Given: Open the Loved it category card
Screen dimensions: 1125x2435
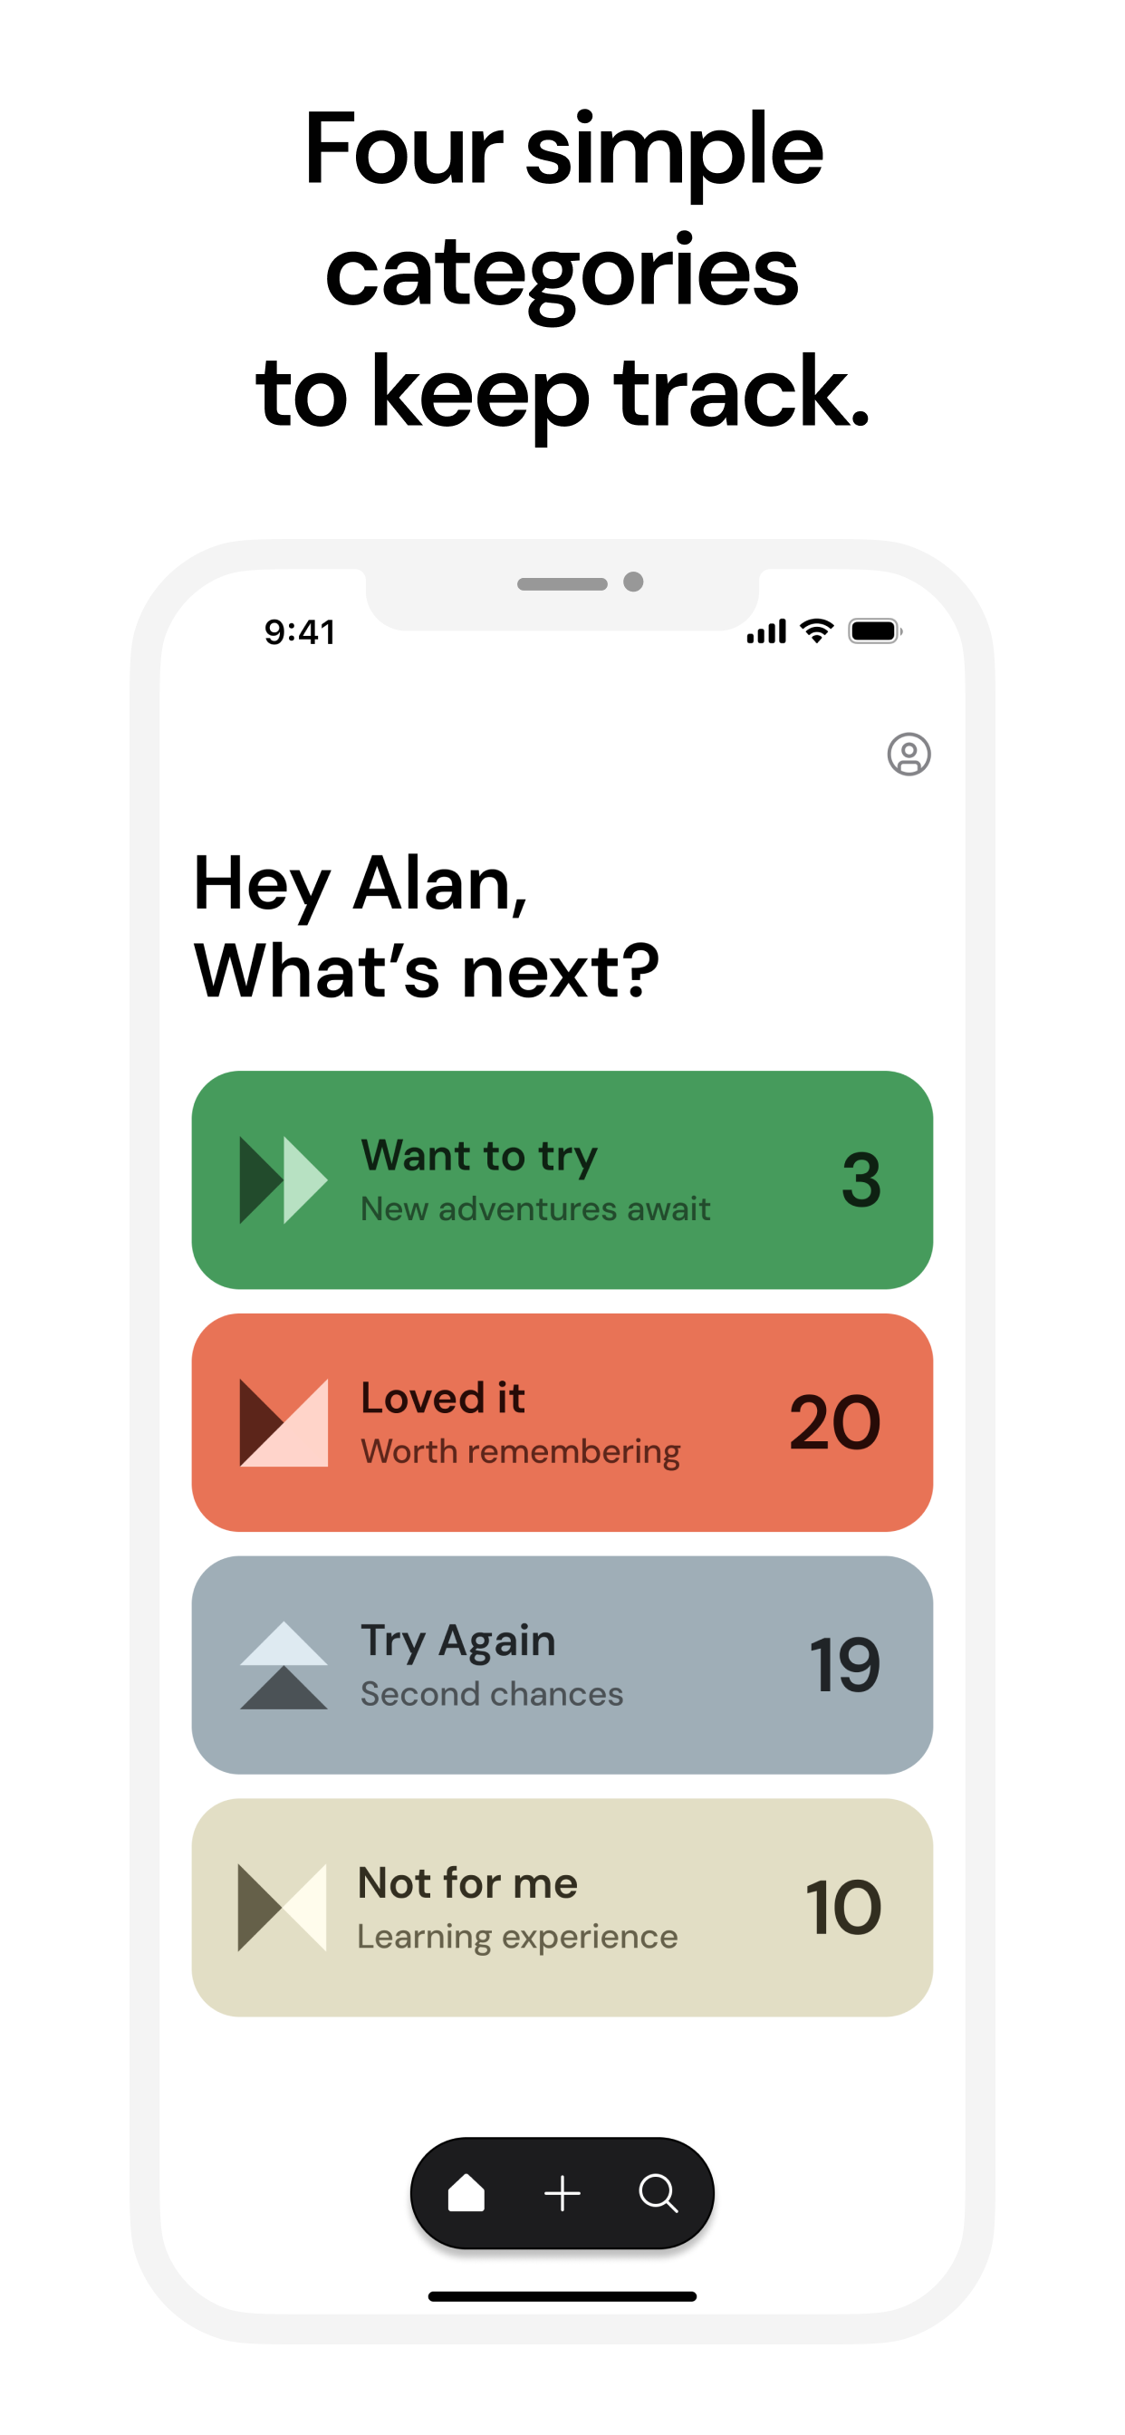Looking at the screenshot, I should point(562,1422).
